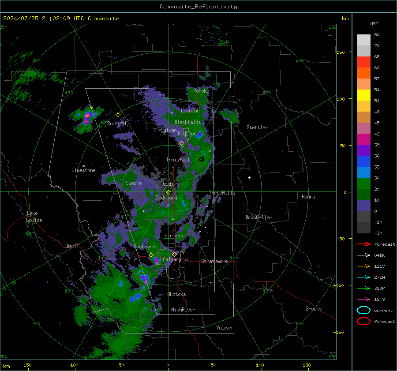Click the white 04DK arrow legend icon
The width and height of the screenshot is (397, 371).
point(363,255)
